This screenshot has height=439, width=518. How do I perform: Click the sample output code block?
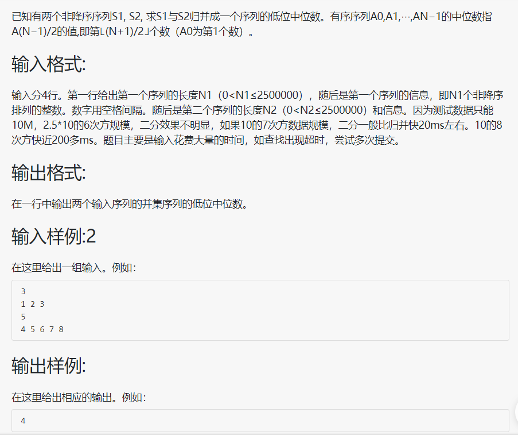coord(260,421)
